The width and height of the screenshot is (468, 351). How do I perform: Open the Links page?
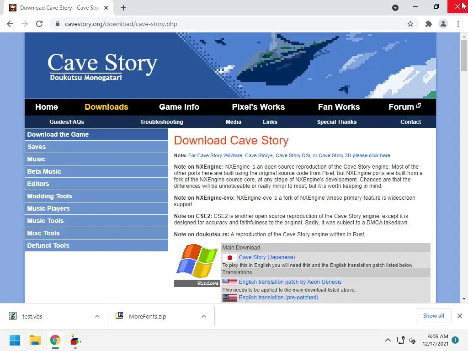point(270,122)
